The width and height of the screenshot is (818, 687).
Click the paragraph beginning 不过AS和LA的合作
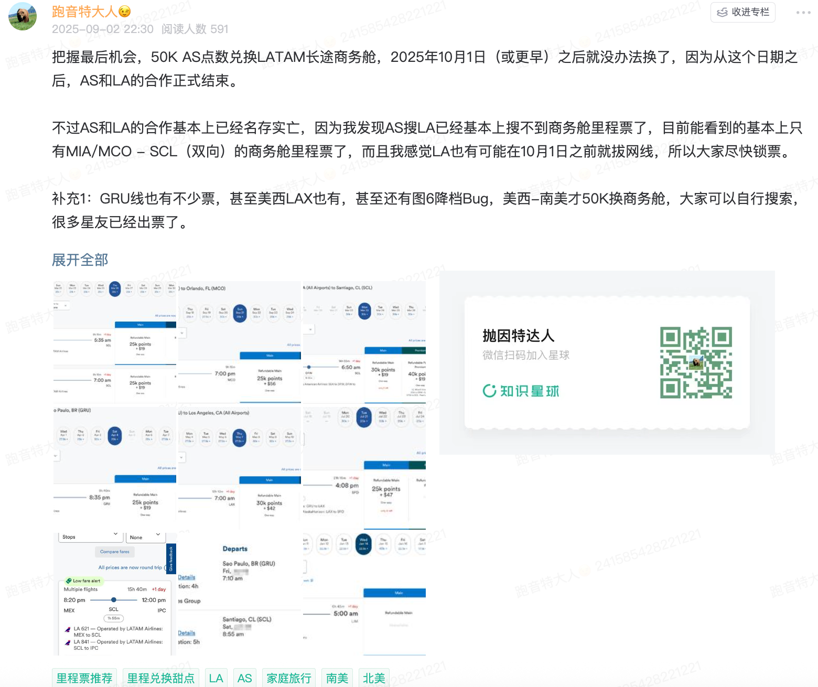click(x=427, y=139)
